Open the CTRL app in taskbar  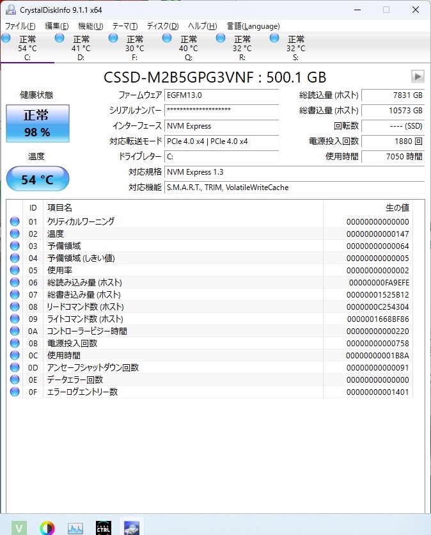[104, 528]
